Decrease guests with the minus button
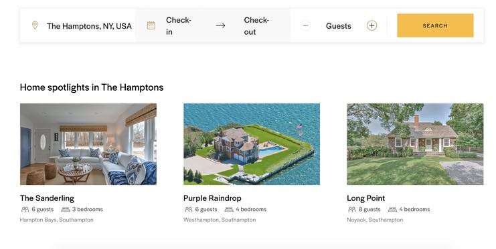 tap(305, 25)
